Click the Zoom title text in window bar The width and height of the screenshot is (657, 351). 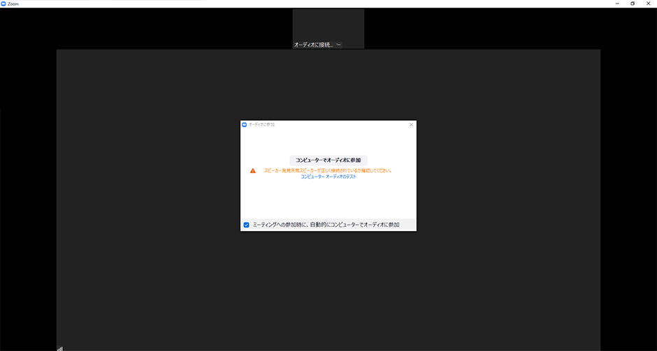point(13,3)
